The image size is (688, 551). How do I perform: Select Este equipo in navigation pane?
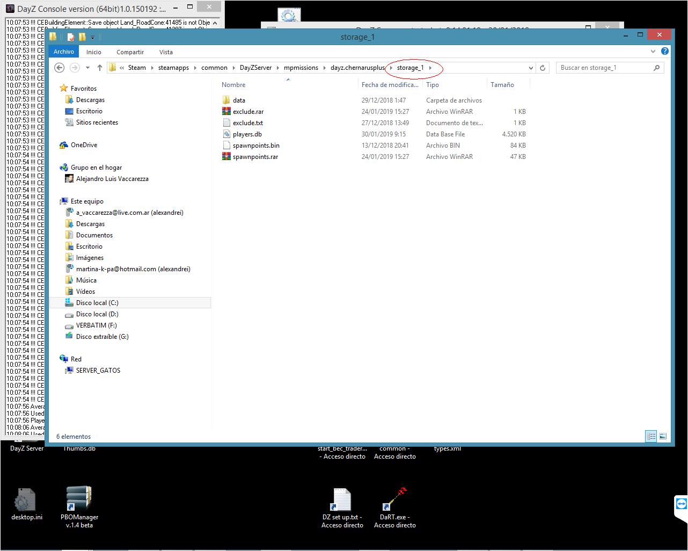pos(87,201)
